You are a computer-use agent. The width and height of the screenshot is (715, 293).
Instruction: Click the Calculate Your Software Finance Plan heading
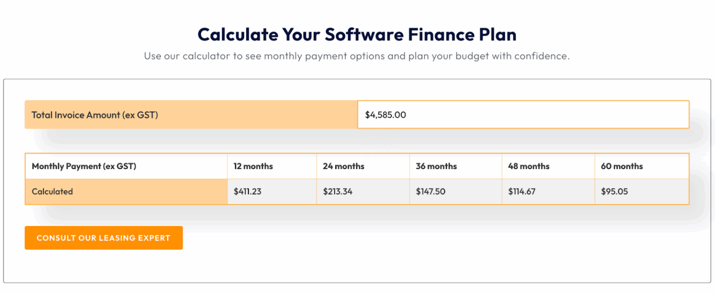point(357,35)
